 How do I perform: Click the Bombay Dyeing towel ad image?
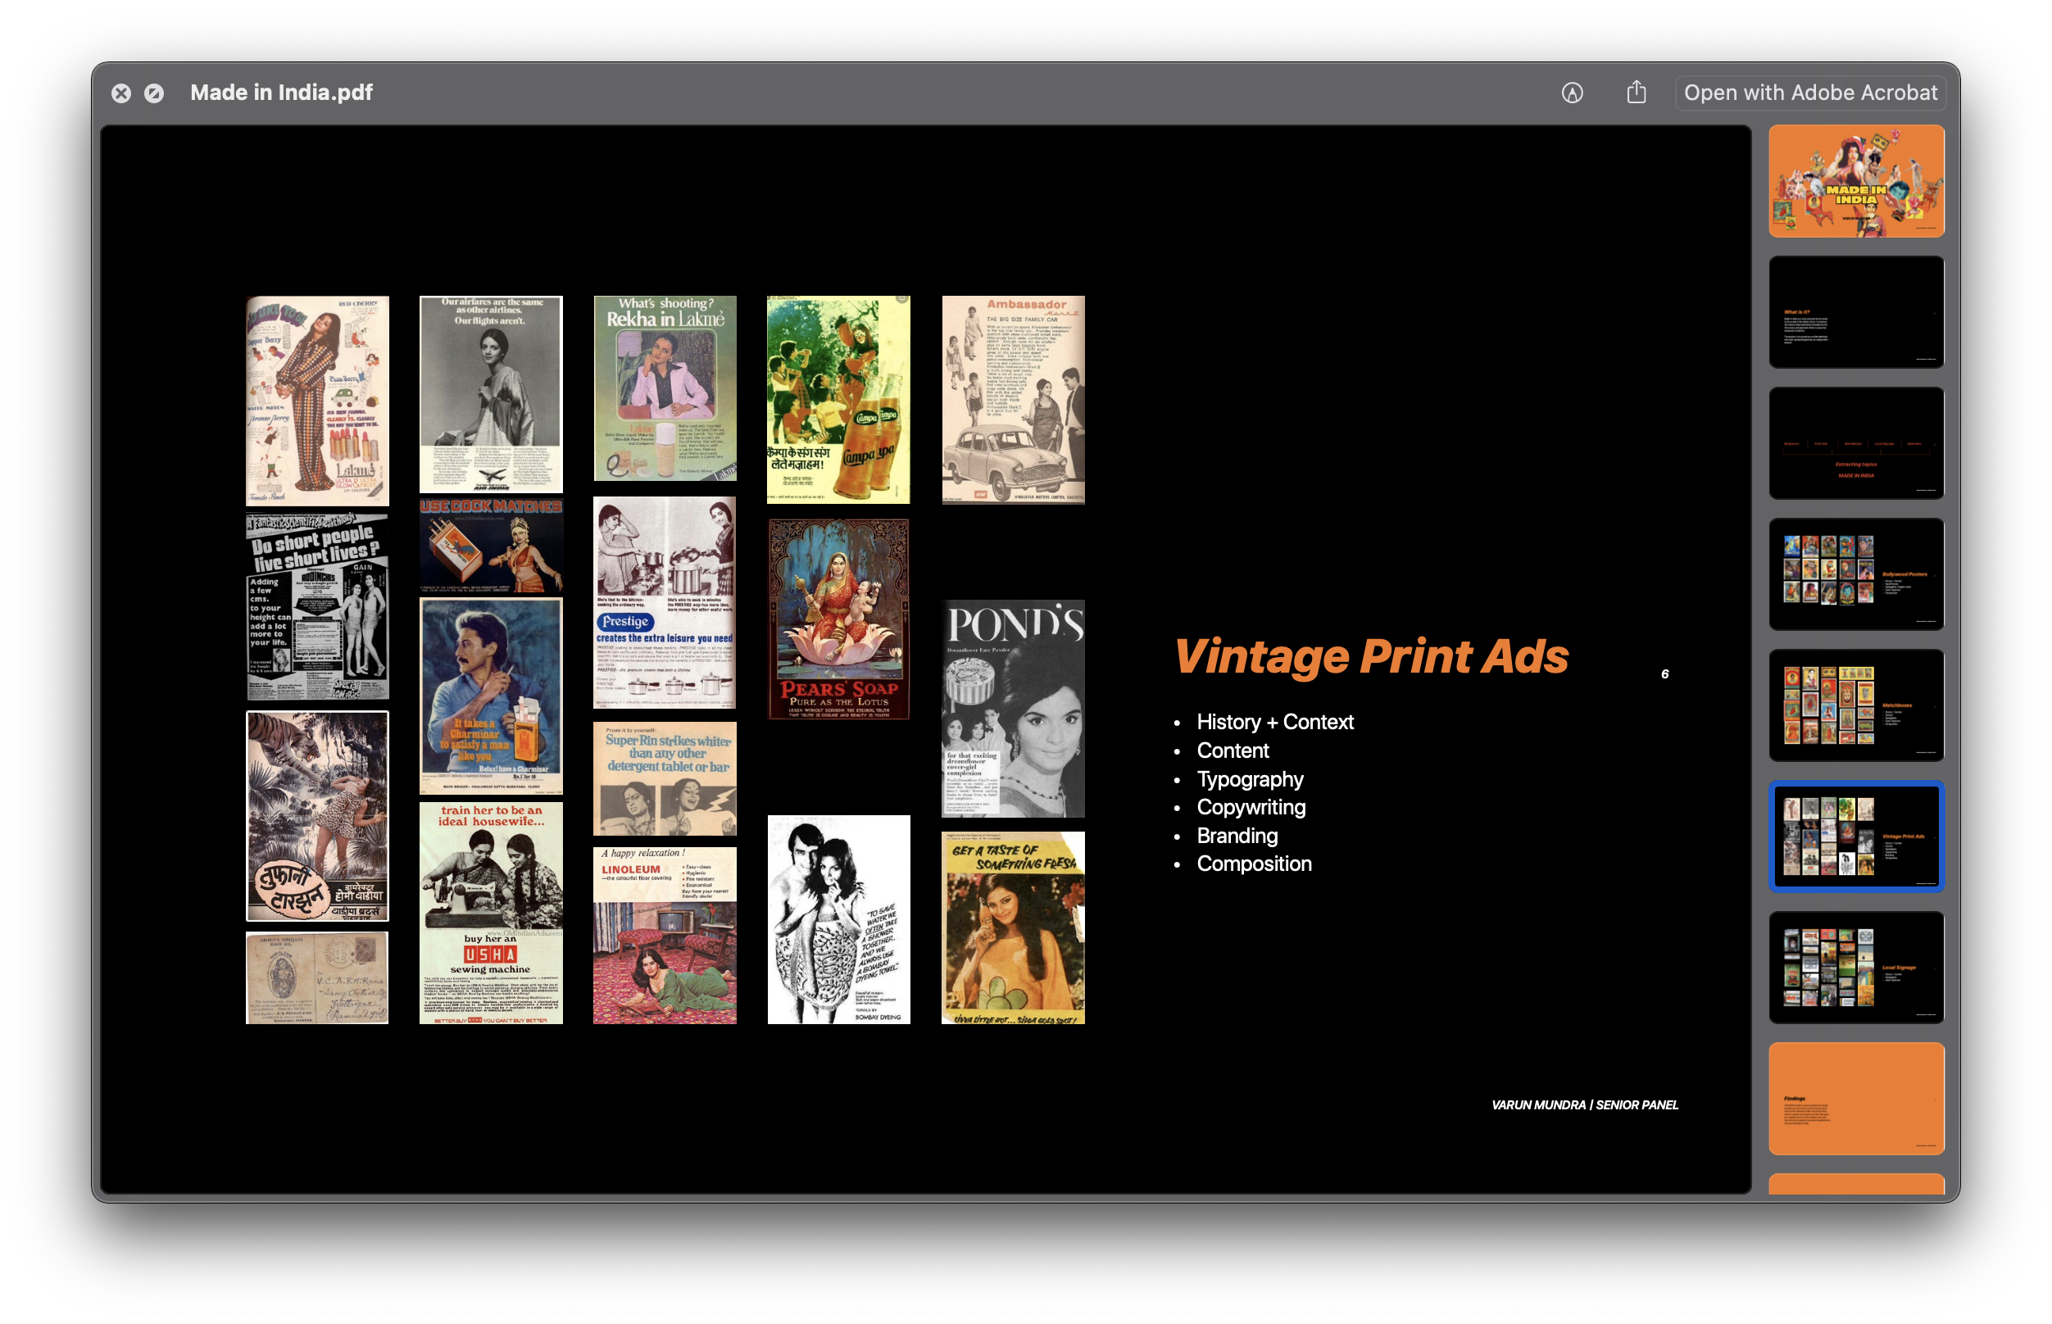point(838,920)
